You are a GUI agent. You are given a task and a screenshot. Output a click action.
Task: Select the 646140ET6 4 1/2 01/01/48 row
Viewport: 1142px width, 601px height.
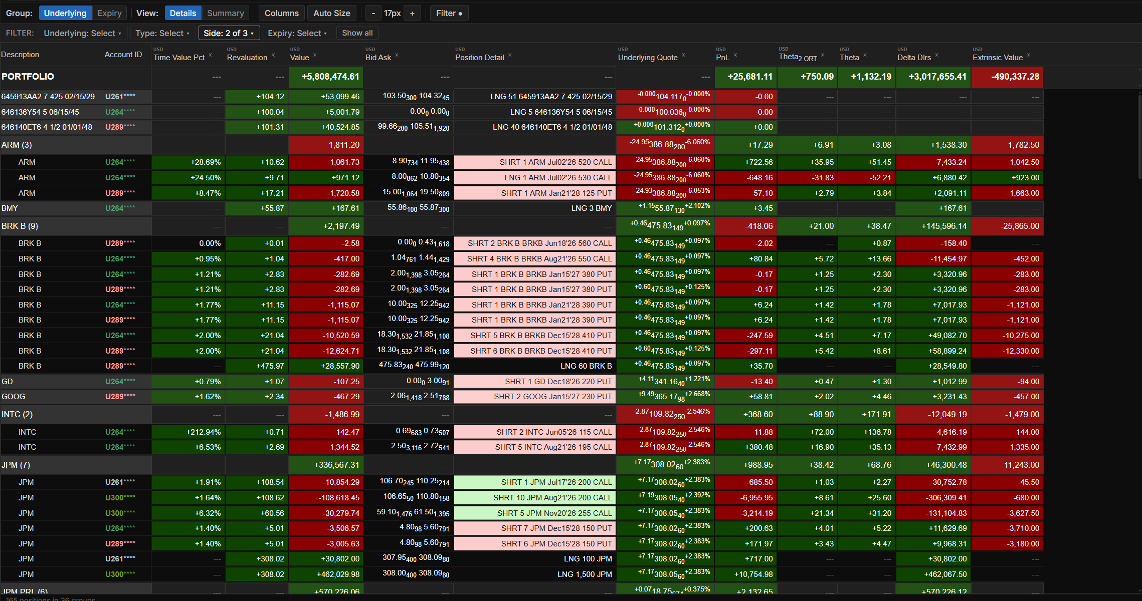point(521,127)
